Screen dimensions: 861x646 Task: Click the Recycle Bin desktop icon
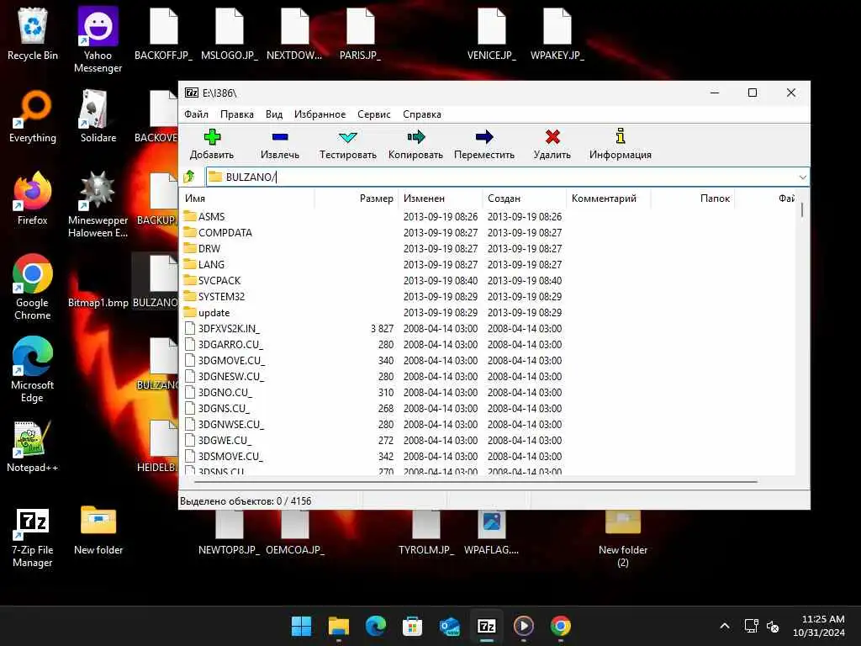[x=33, y=34]
